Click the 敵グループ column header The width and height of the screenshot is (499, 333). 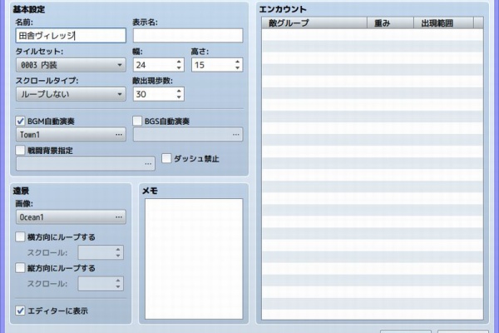pyautogui.click(x=316, y=23)
